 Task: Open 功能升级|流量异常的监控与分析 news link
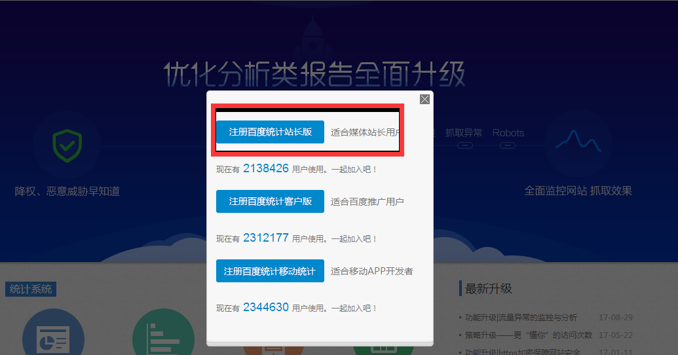(x=521, y=318)
